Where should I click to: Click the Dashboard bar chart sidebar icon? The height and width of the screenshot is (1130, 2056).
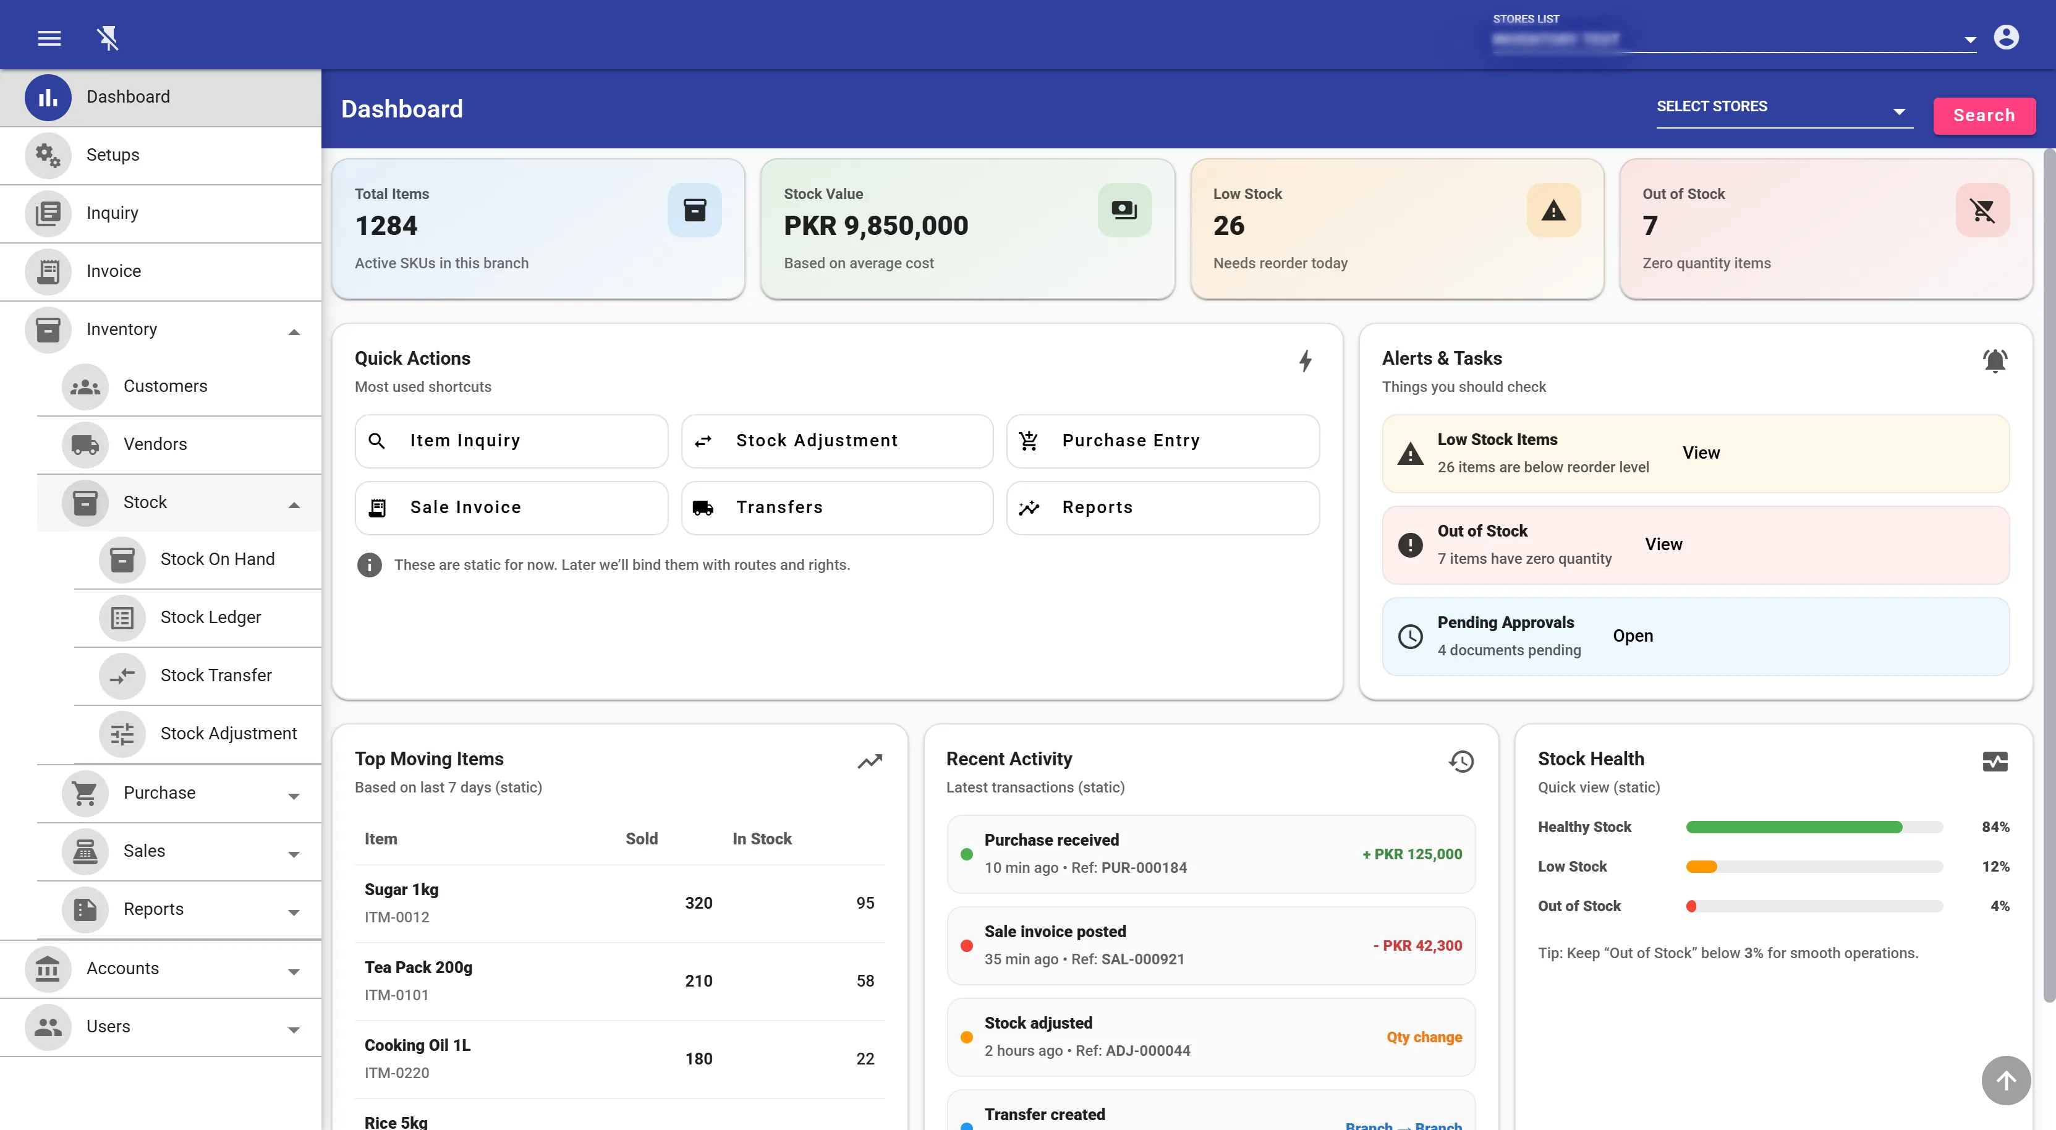pos(48,97)
